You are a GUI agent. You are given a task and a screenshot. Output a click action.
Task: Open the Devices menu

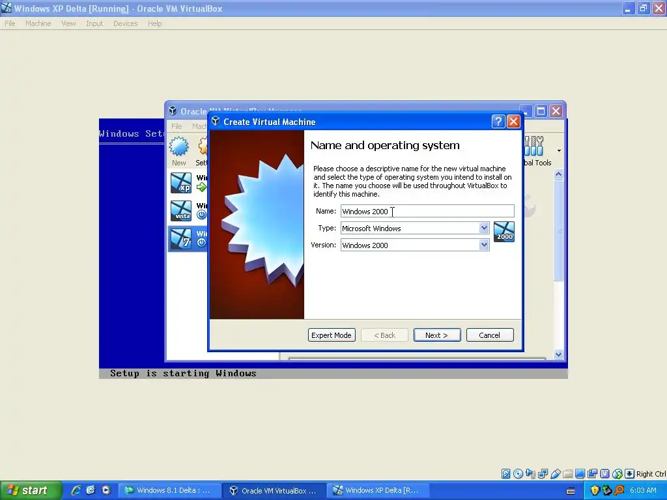point(126,23)
